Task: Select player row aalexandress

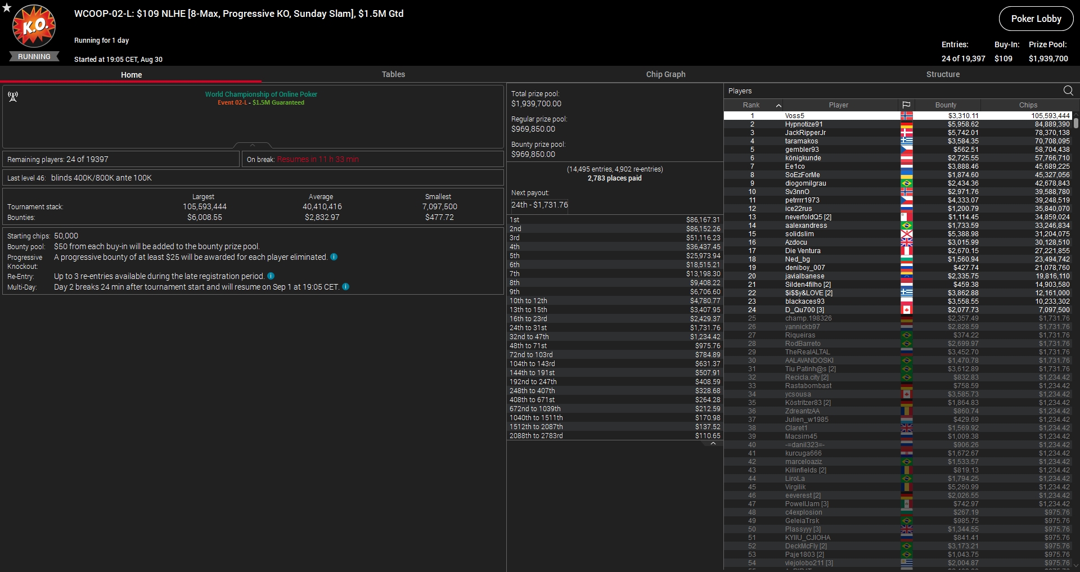Action: coord(898,226)
